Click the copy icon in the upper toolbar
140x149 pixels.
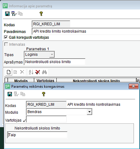pos(20,14)
